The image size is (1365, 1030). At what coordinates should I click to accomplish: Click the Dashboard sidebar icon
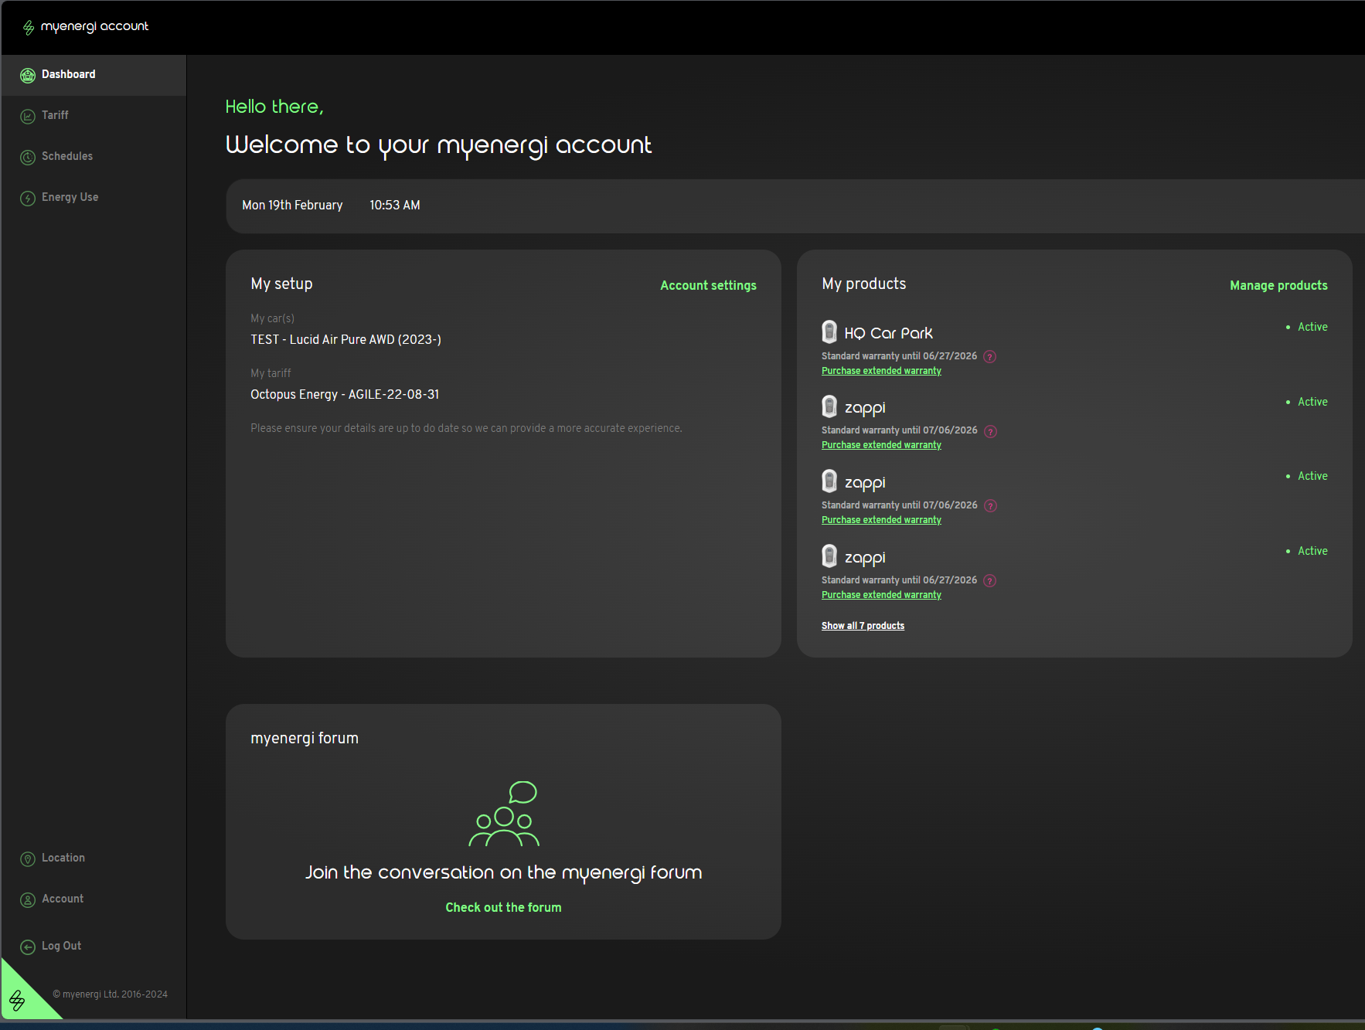28,75
